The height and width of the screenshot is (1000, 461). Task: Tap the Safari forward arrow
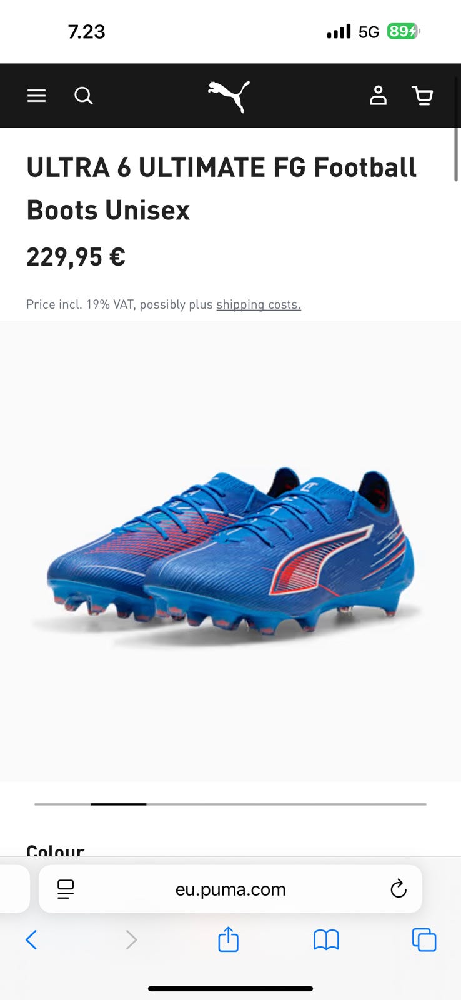[131, 939]
